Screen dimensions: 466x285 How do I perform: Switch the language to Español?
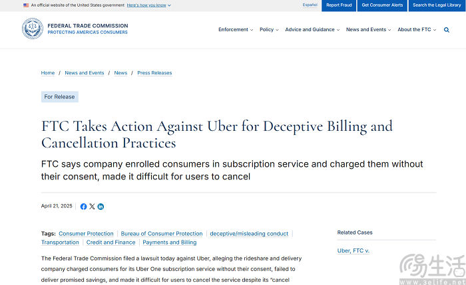tap(310, 5)
